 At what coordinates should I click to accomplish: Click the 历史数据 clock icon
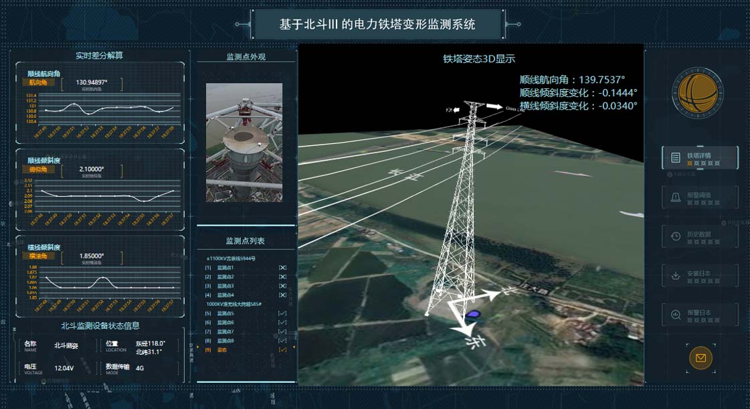click(x=675, y=236)
